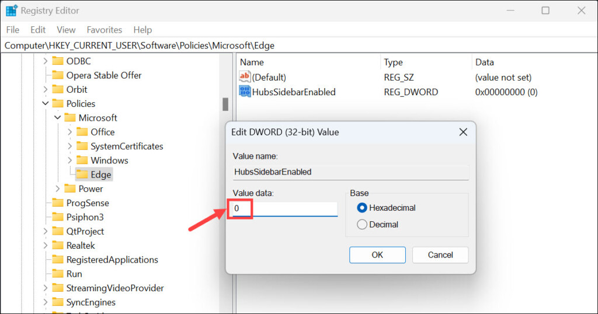Click the Opera Stable Offer folder icon
Viewport: 598px width, 314px height.
(x=58, y=75)
